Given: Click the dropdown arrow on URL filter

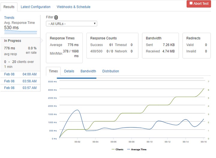Looking at the screenshot, I should tap(95, 24).
